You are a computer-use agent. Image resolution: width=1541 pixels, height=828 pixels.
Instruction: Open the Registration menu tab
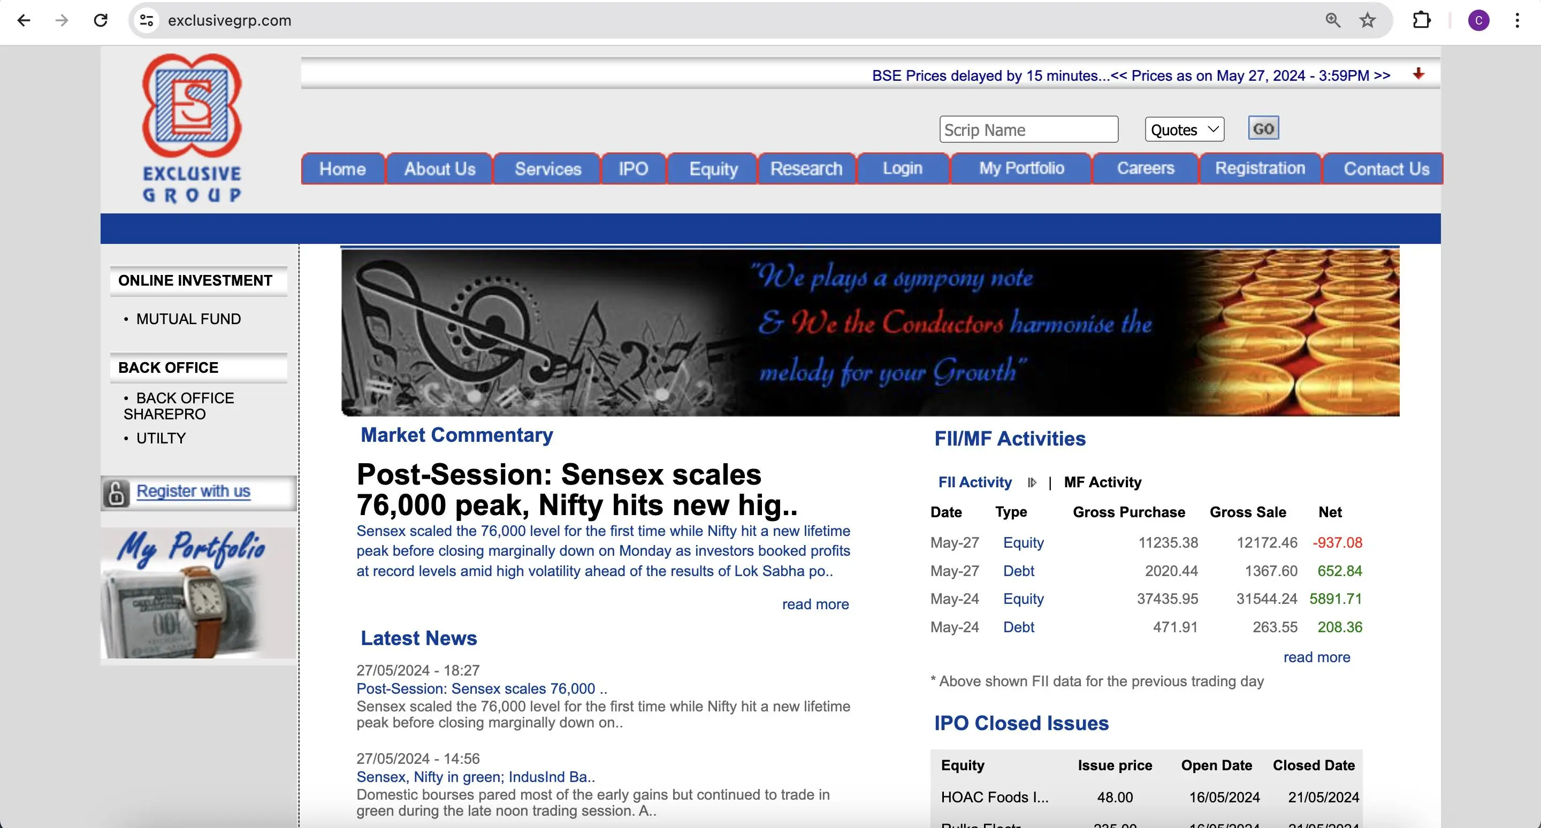pyautogui.click(x=1260, y=168)
